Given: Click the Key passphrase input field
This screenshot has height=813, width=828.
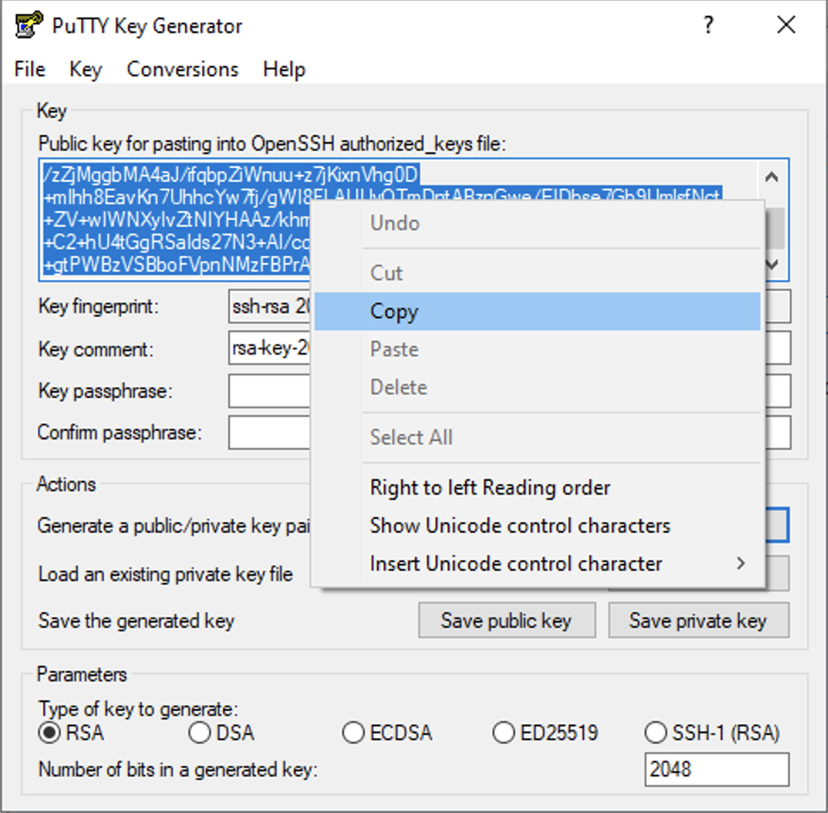Looking at the screenshot, I should click(x=268, y=391).
